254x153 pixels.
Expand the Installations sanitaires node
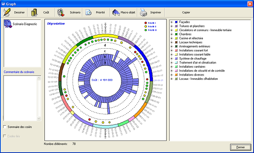pyautogui.click(x=172, y=67)
